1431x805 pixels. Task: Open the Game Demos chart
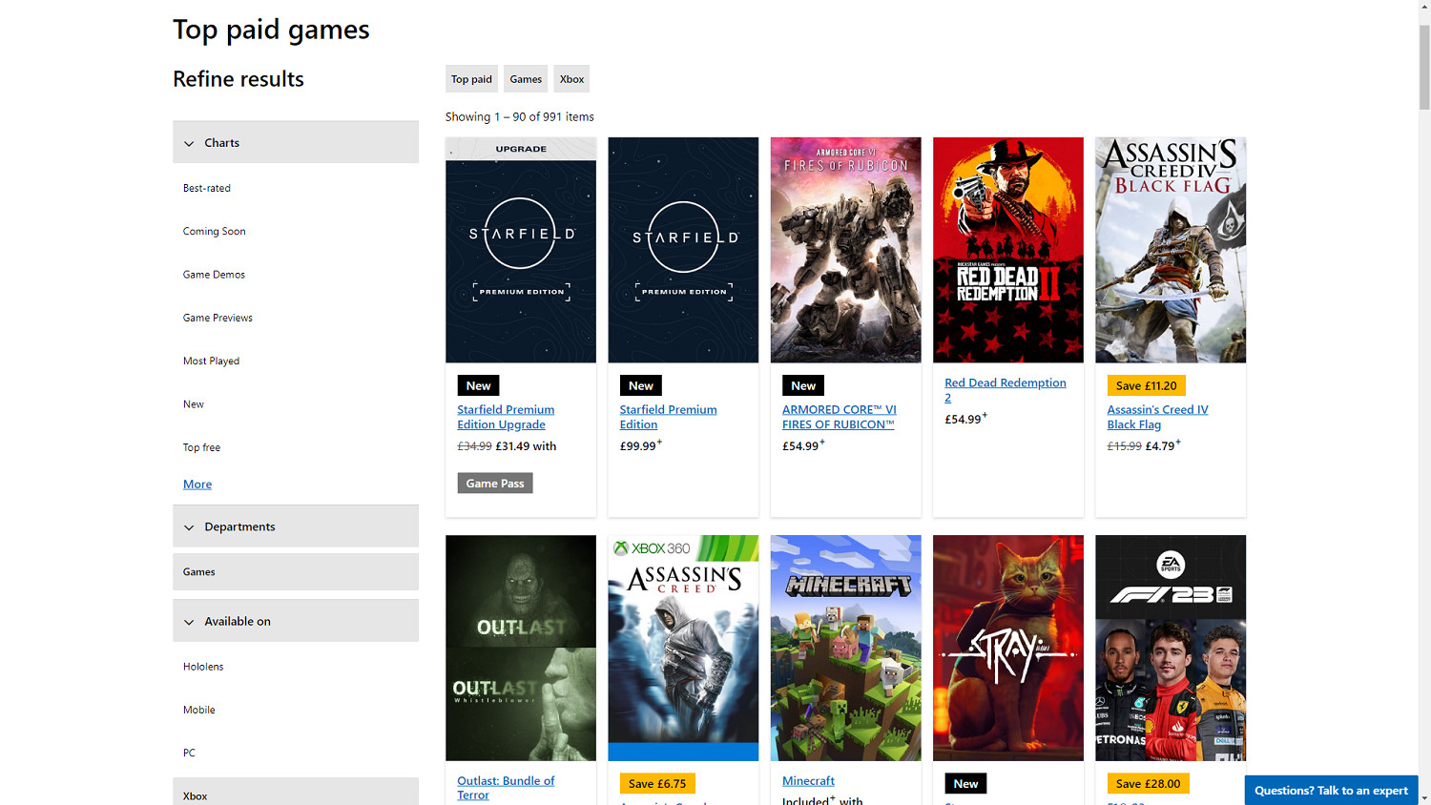(x=214, y=274)
